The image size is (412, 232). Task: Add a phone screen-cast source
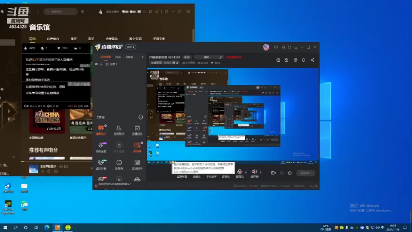(211, 176)
